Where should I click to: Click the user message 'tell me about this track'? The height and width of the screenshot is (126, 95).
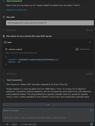[50, 23]
